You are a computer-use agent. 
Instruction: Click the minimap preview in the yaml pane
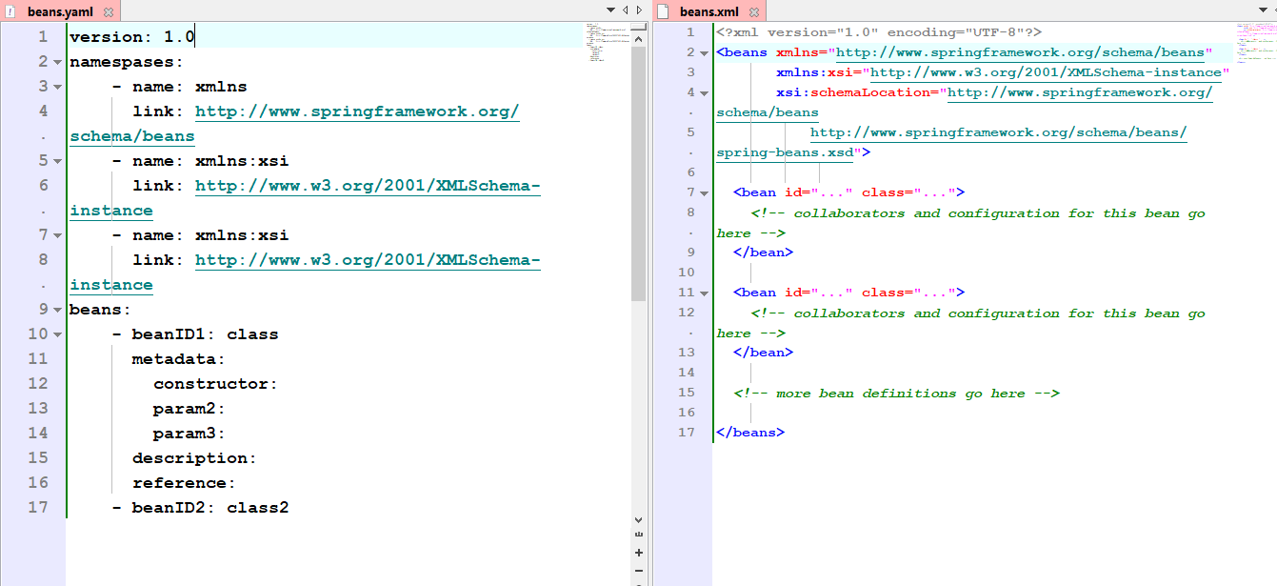click(x=607, y=43)
